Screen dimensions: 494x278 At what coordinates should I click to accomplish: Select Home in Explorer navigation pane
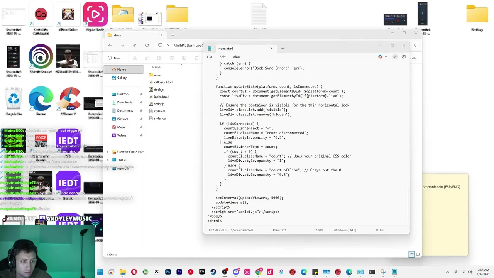click(123, 69)
